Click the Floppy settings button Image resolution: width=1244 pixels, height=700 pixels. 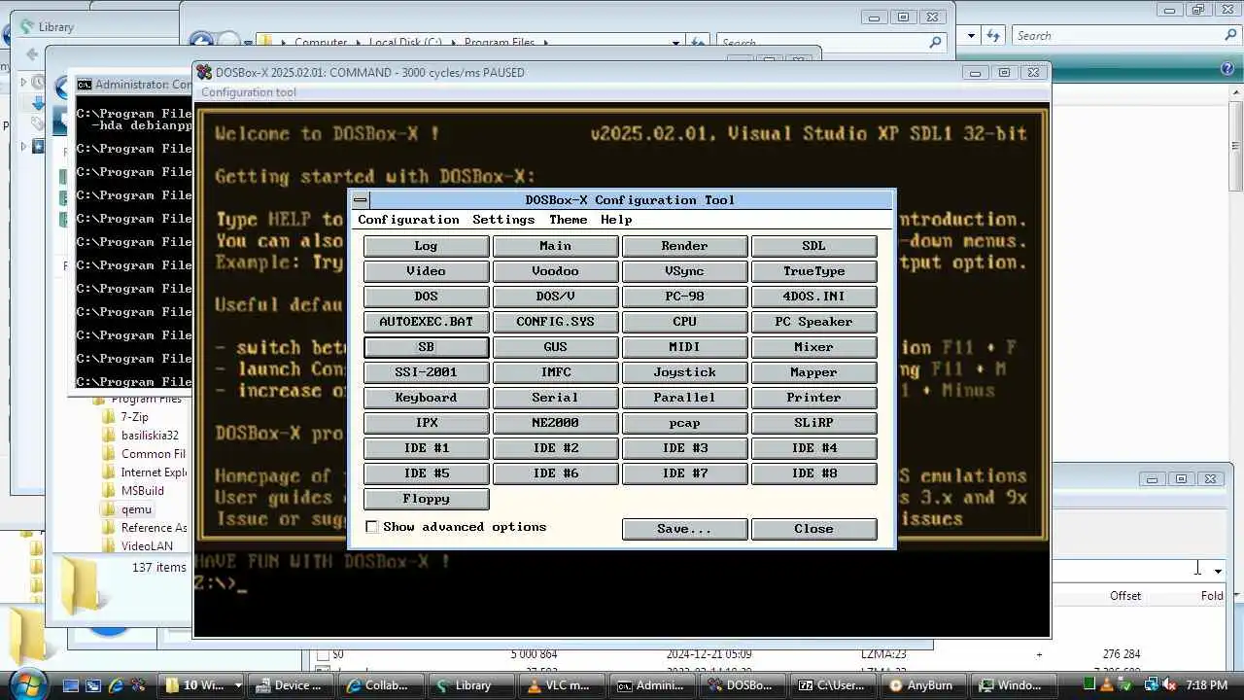click(426, 499)
